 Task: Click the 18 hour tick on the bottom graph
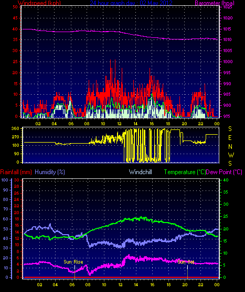click(168, 285)
